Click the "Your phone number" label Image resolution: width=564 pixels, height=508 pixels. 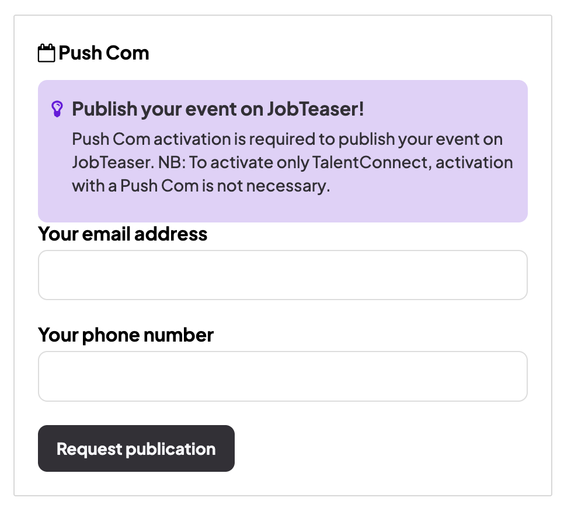coord(126,335)
